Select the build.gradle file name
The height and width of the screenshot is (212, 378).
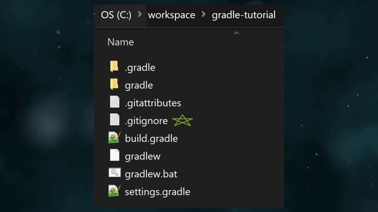[151, 139]
